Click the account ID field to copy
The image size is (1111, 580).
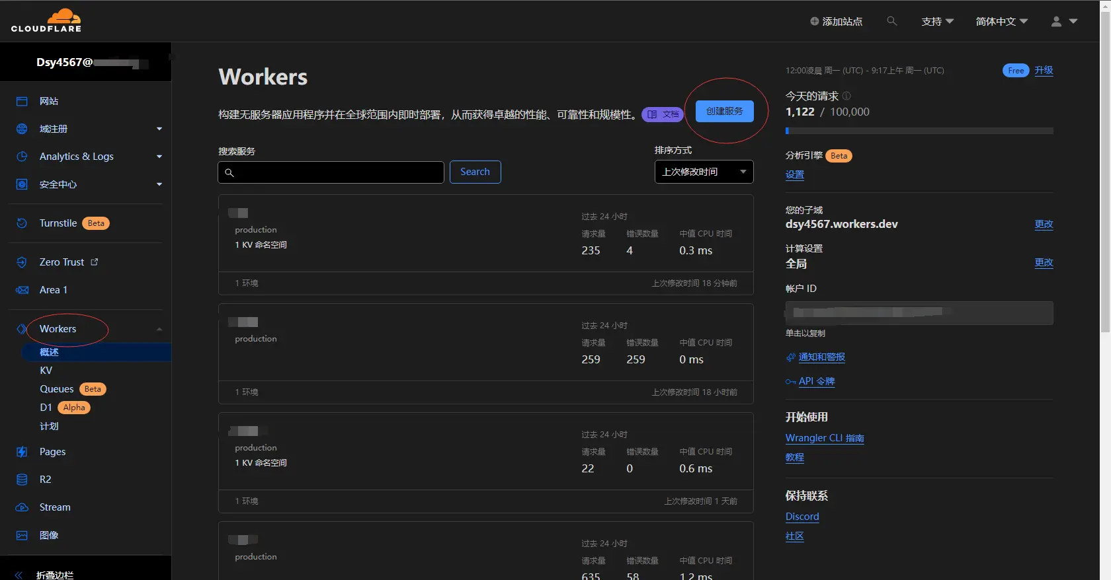click(919, 313)
